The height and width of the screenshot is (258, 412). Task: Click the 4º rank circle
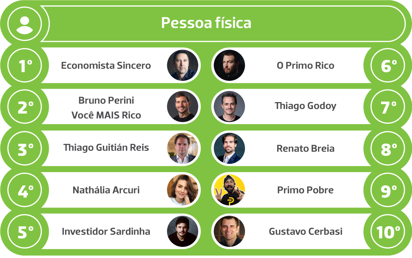pos(25,190)
